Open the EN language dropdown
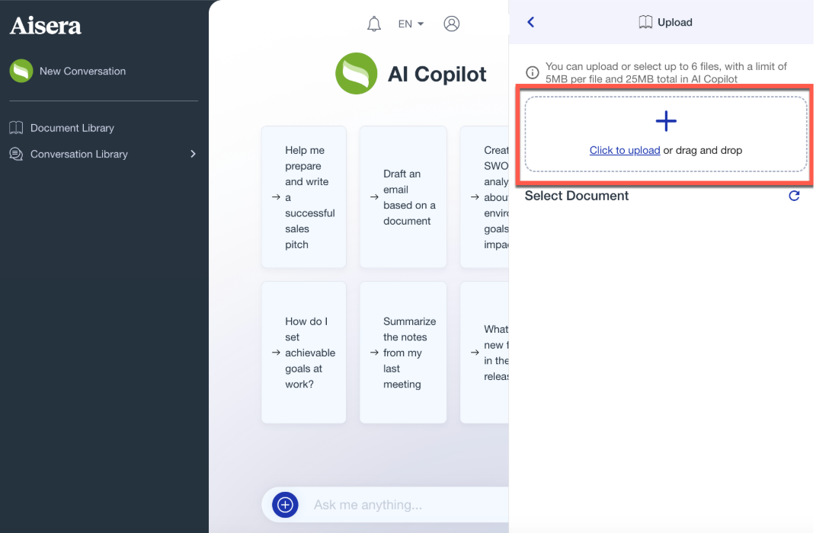Image resolution: width=829 pixels, height=533 pixels. pos(411,24)
